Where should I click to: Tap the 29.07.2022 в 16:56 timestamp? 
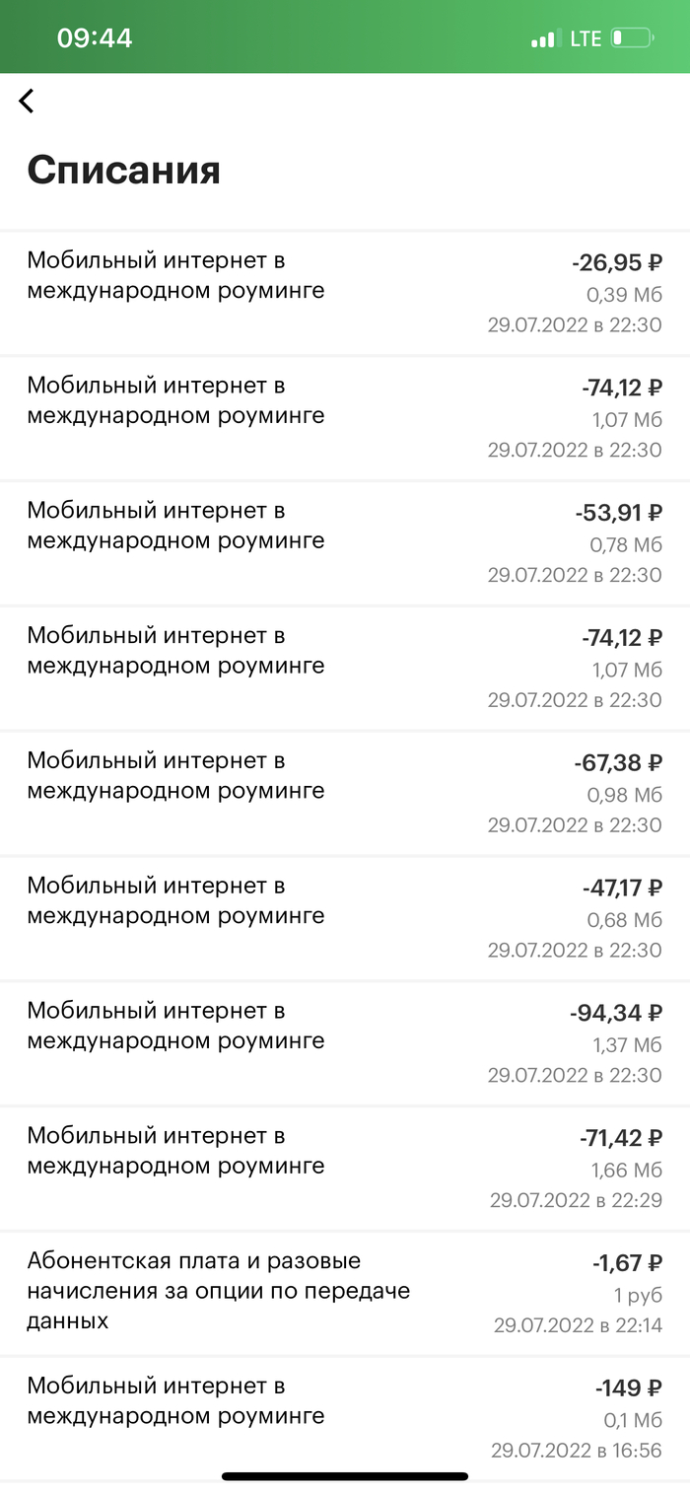tap(577, 1451)
